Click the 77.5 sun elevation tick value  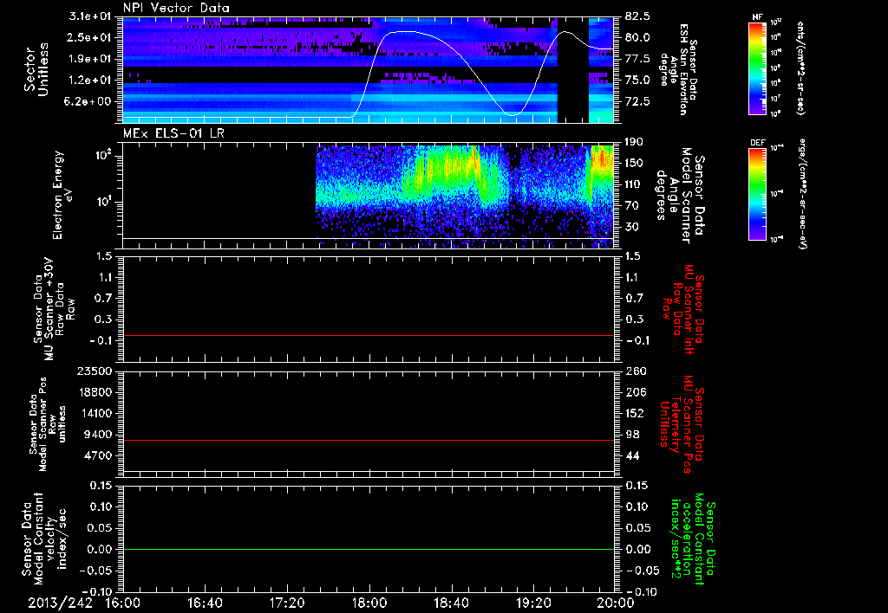(637, 59)
